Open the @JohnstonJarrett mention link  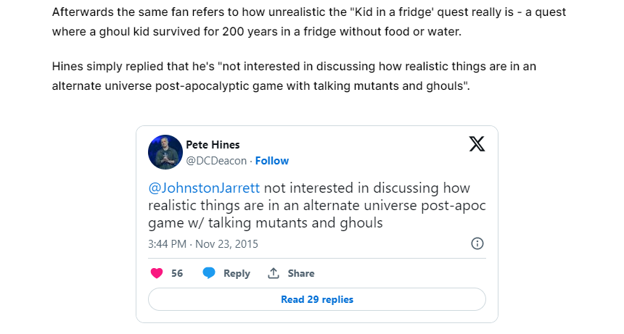click(x=204, y=188)
